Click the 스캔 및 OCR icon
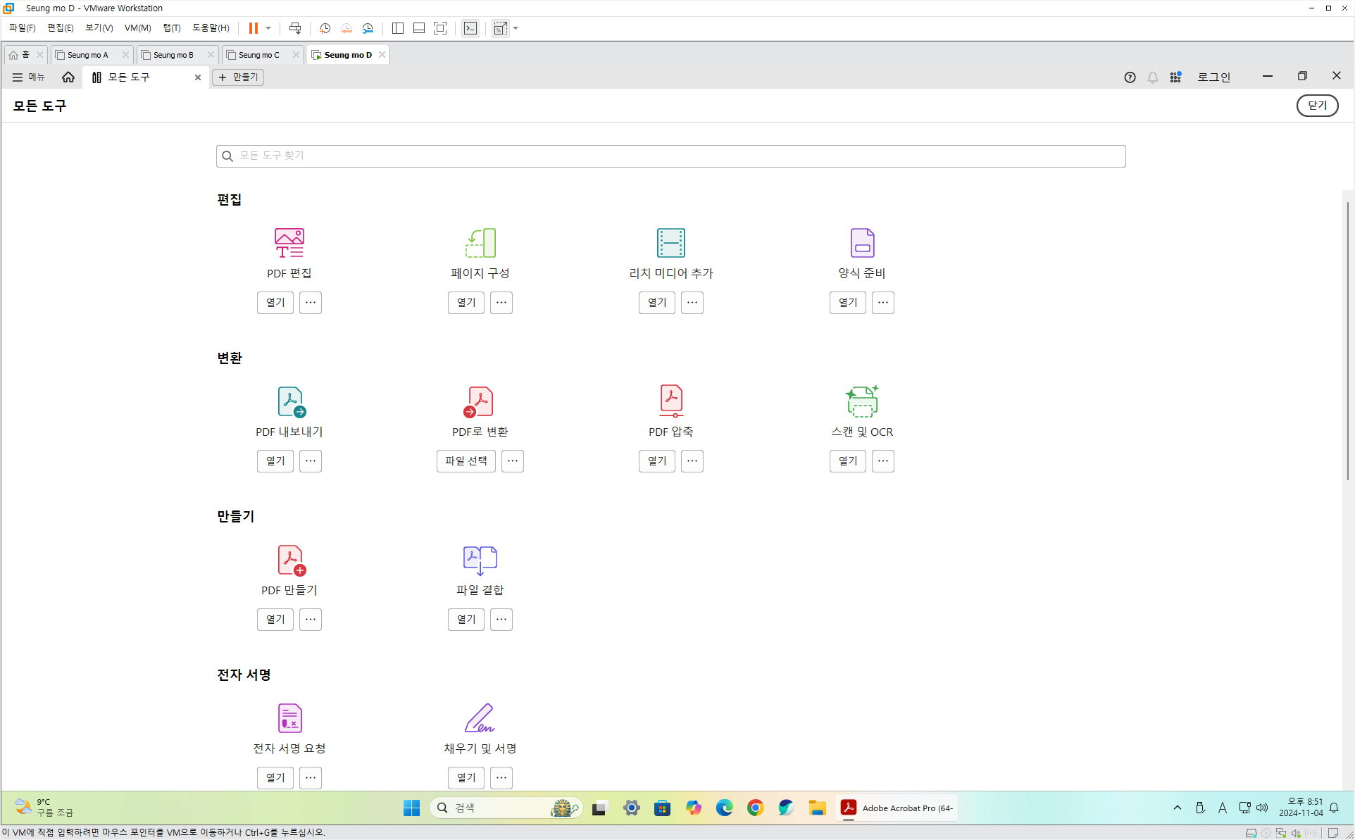Viewport: 1355px width, 840px height. pyautogui.click(x=862, y=401)
